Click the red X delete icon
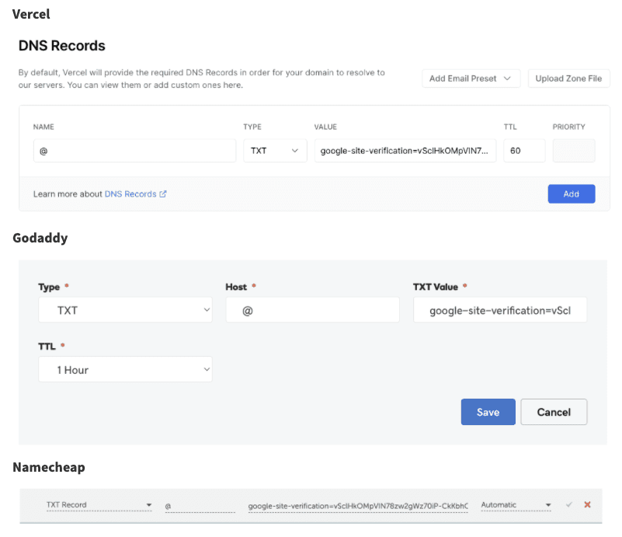 [x=587, y=505]
